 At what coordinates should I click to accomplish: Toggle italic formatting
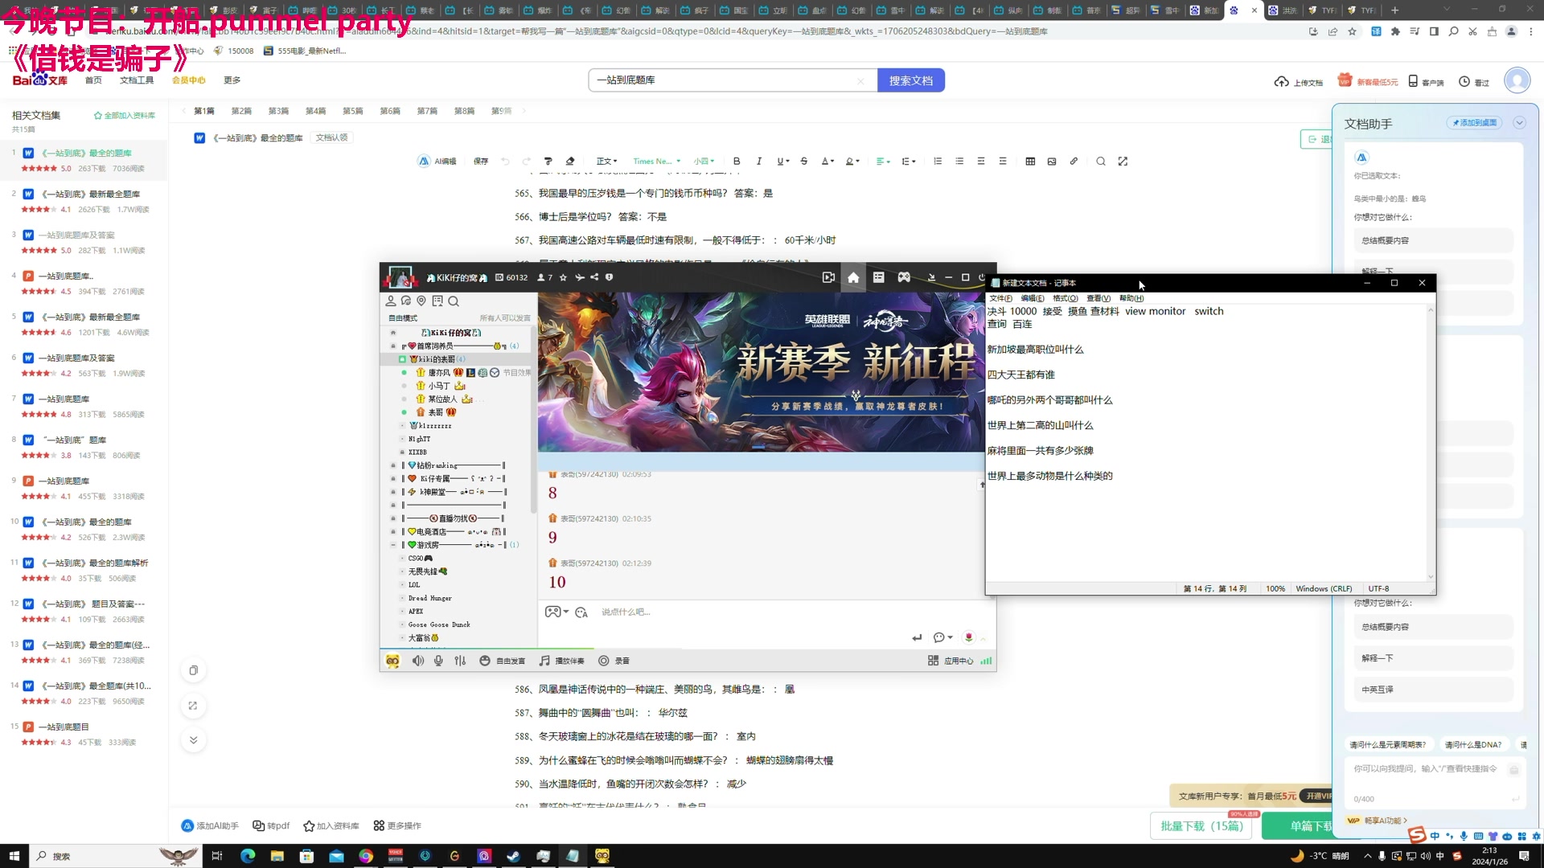759,161
